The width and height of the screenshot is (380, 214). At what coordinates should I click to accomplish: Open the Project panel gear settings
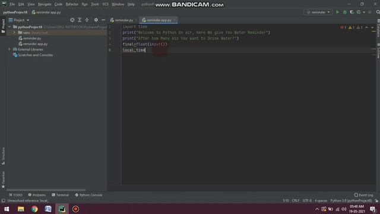coord(96,20)
